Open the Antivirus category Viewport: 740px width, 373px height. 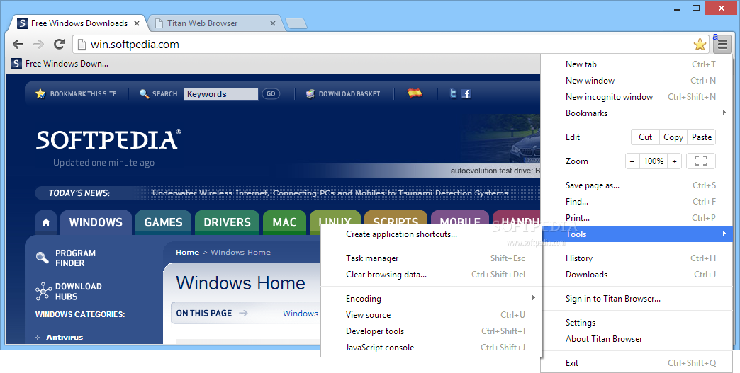coord(65,337)
